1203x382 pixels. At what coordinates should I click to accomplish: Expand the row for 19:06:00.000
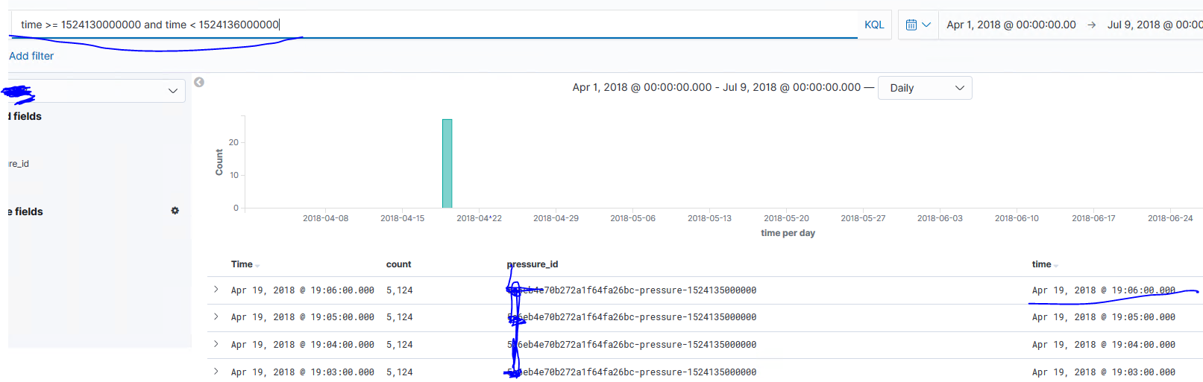tap(216, 290)
